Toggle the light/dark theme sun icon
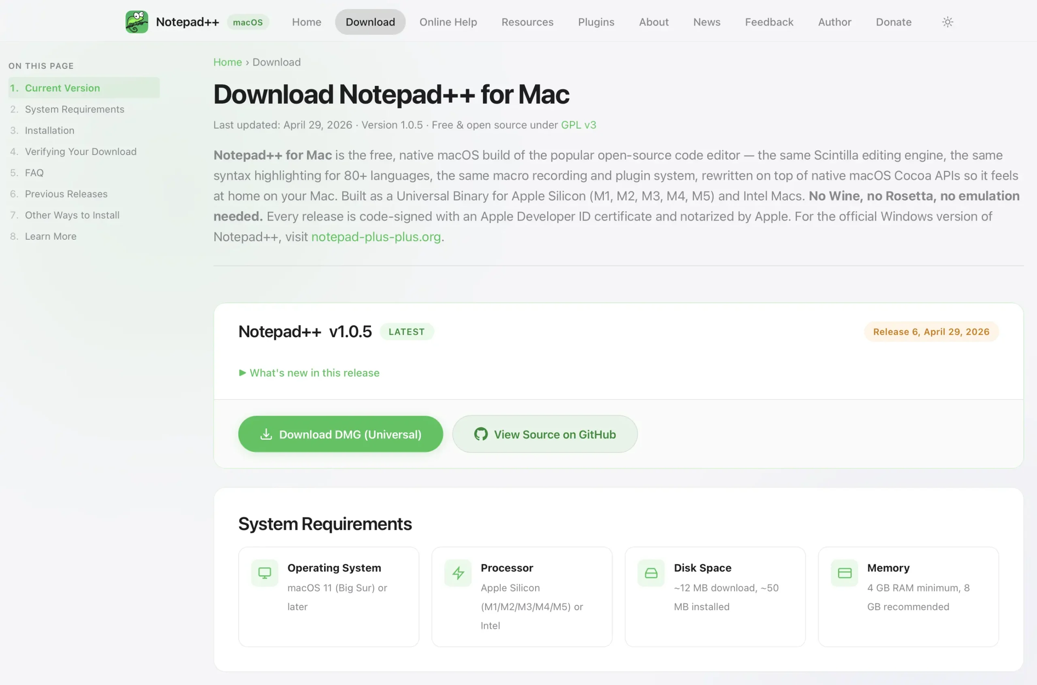 pyautogui.click(x=947, y=22)
